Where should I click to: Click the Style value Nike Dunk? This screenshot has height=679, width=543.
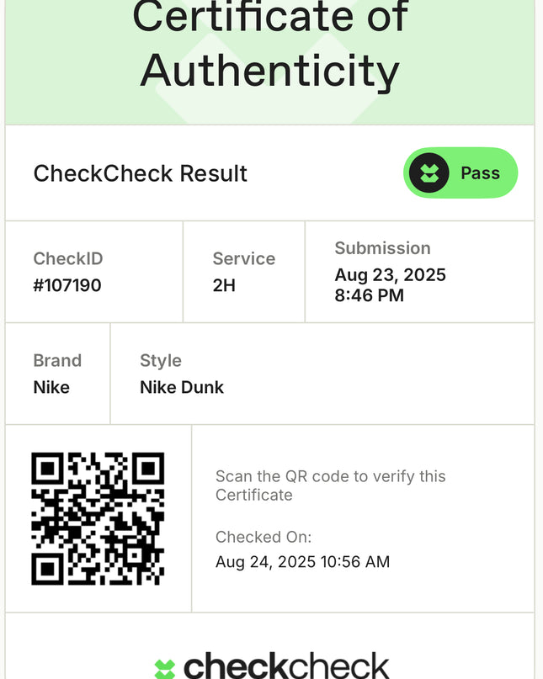click(182, 387)
